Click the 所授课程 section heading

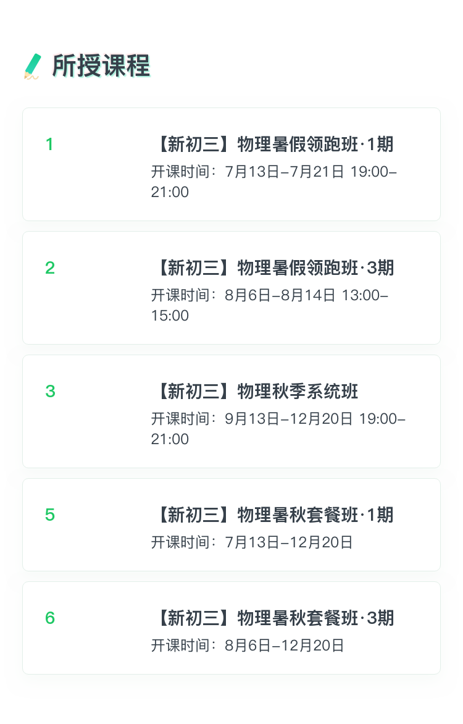(x=101, y=65)
